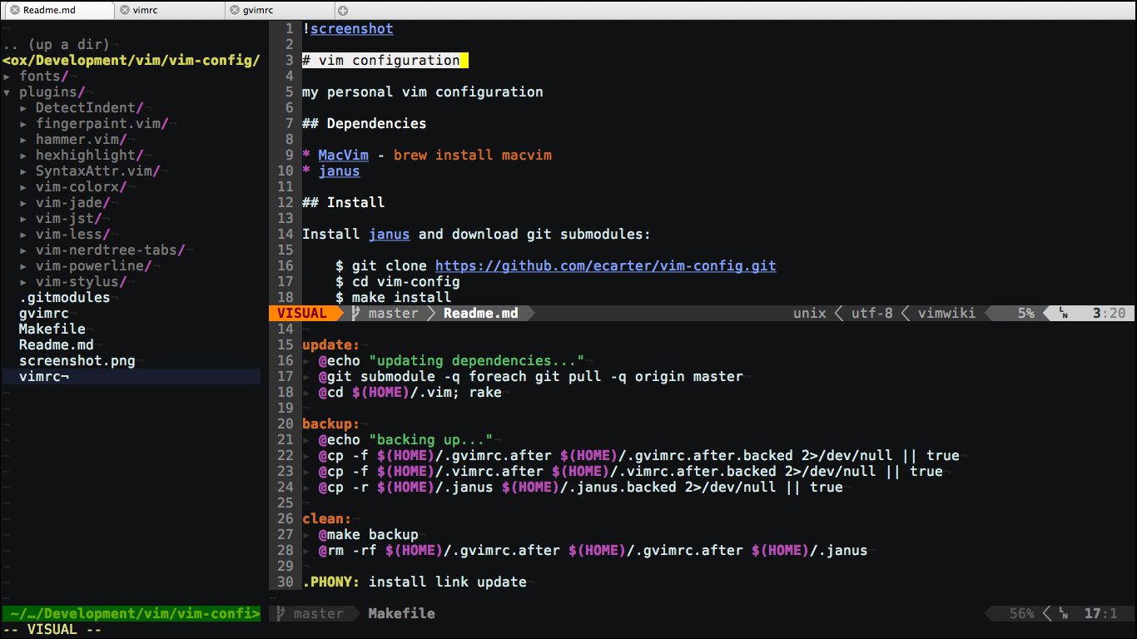The height and width of the screenshot is (639, 1137).
Task: Click the utf-8 encoding indicator
Action: tap(871, 313)
